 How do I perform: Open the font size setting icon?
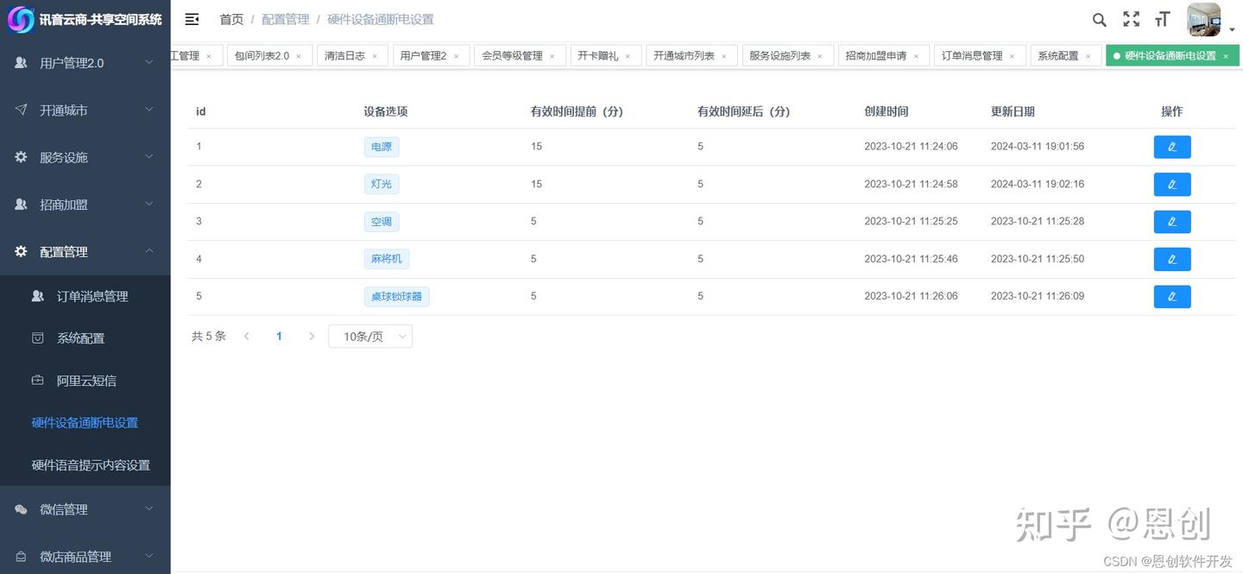(x=1163, y=19)
